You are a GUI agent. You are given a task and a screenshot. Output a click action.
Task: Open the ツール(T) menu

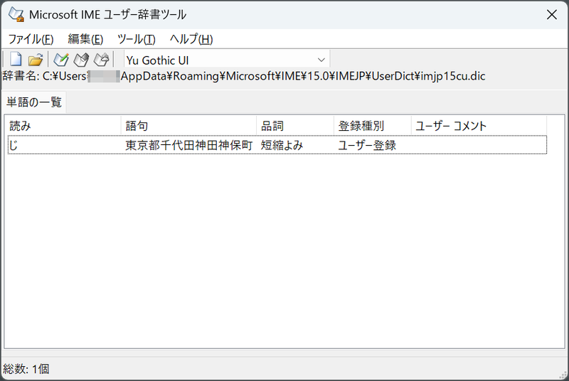(x=137, y=39)
